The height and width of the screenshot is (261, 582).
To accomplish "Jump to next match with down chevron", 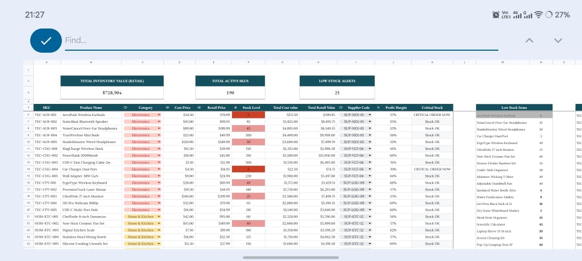I will pyautogui.click(x=558, y=41).
